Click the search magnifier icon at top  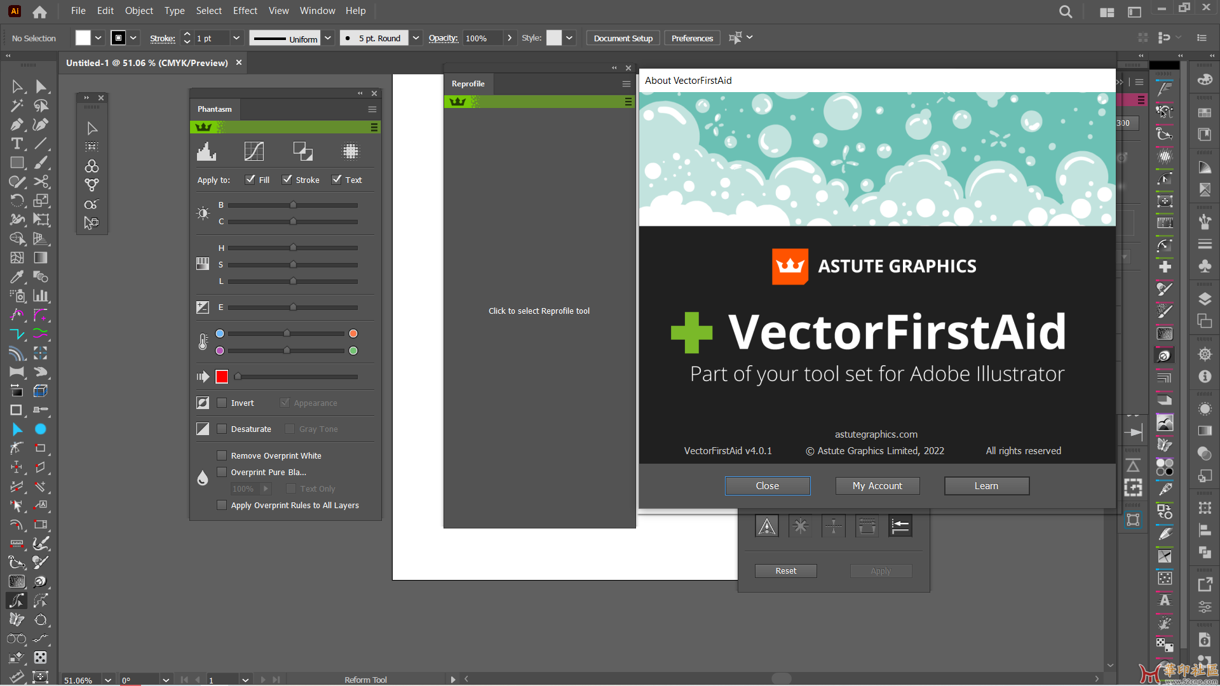click(x=1066, y=11)
